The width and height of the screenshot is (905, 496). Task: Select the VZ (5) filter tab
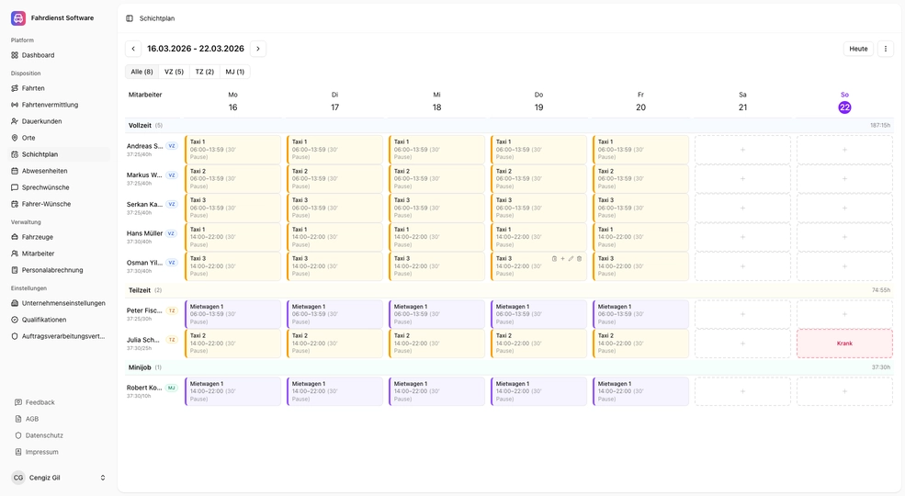point(174,72)
